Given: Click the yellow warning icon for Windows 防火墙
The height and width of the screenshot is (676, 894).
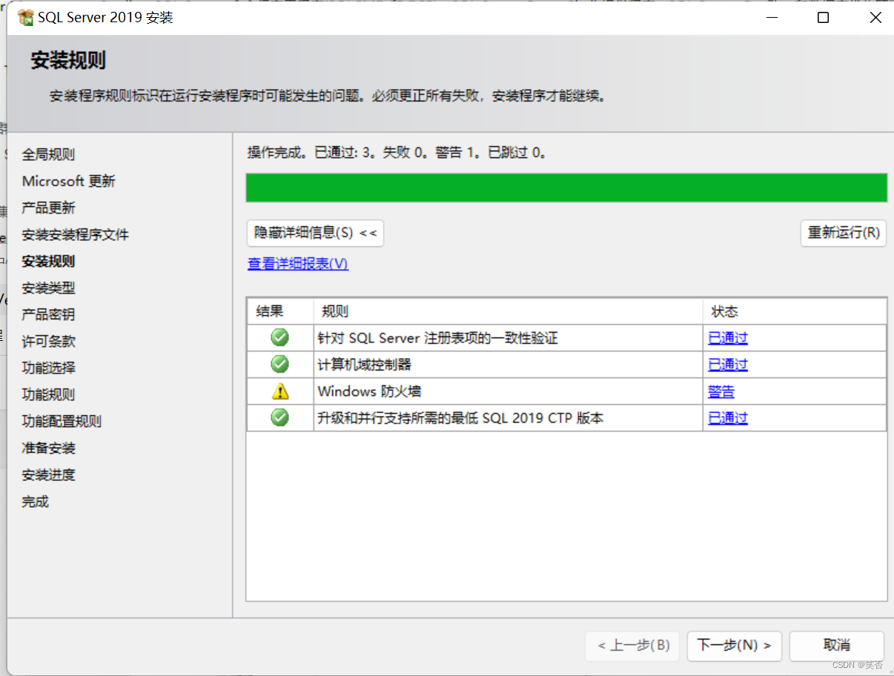Looking at the screenshot, I should pyautogui.click(x=279, y=391).
